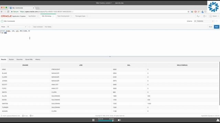
Task: Click the SAL column header
Action: [x=129, y=65]
